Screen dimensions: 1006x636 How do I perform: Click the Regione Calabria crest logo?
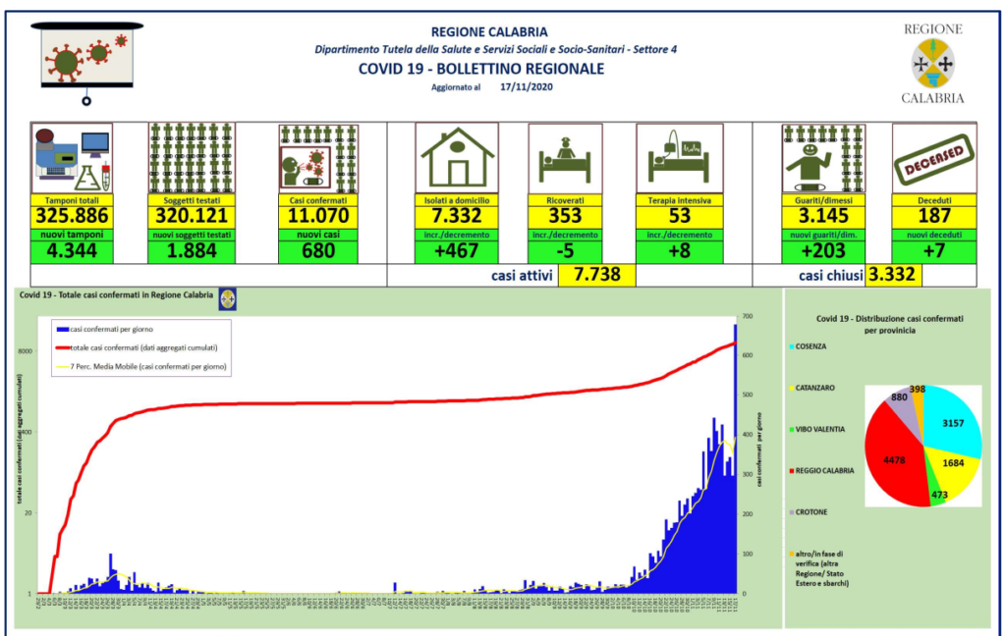point(932,63)
